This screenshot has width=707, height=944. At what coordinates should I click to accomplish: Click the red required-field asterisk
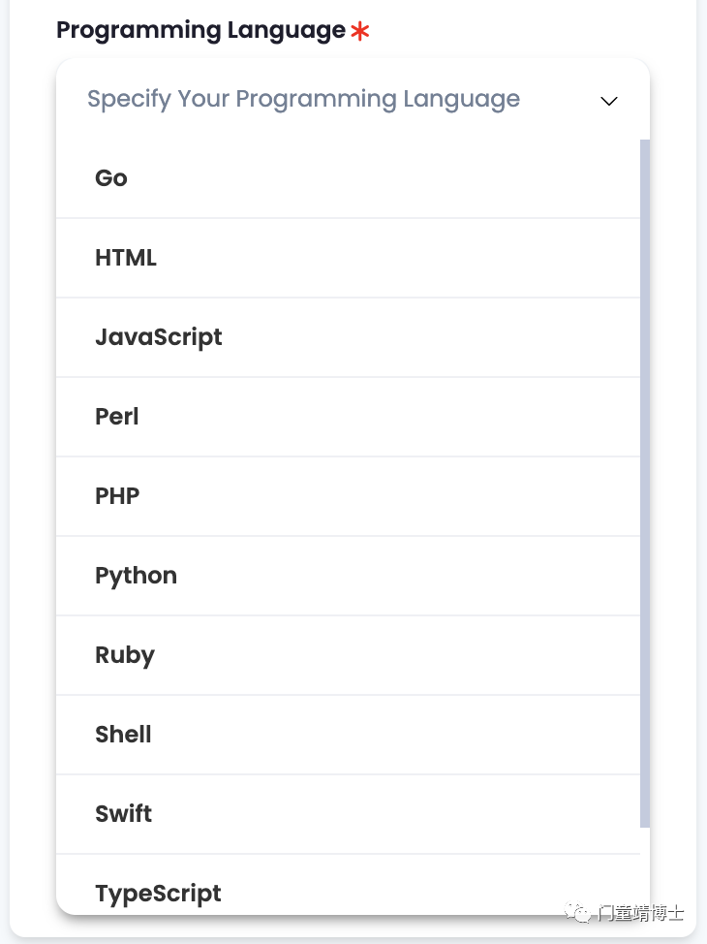(x=360, y=31)
